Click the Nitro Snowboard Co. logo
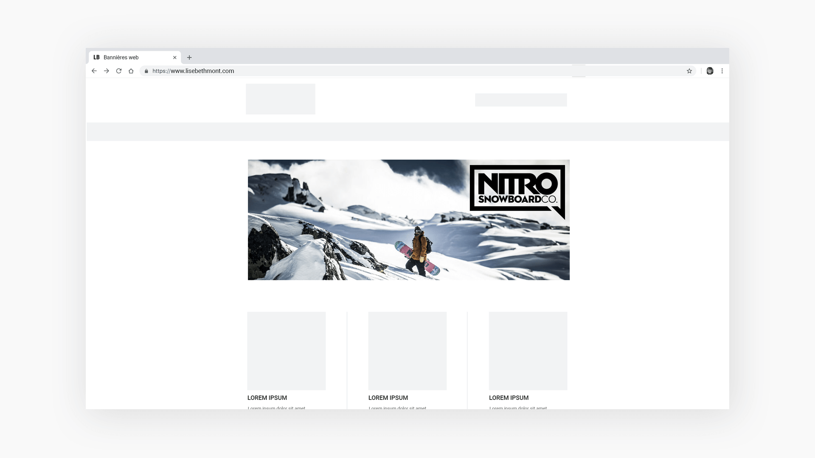 click(517, 192)
